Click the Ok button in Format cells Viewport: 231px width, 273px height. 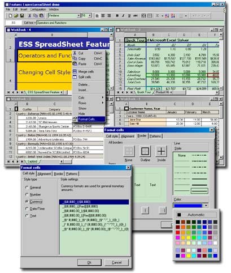(x=89, y=262)
